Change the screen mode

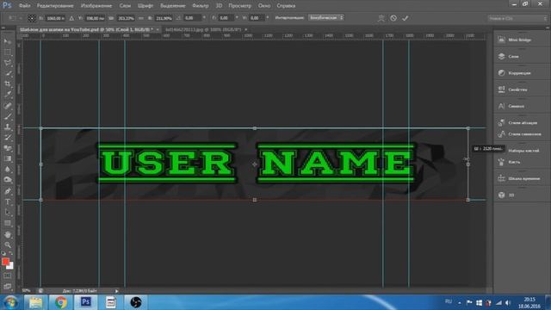click(x=8, y=287)
